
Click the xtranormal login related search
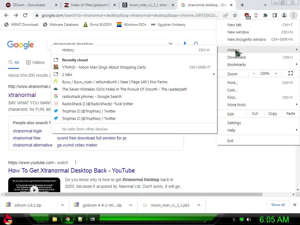(x=27, y=131)
